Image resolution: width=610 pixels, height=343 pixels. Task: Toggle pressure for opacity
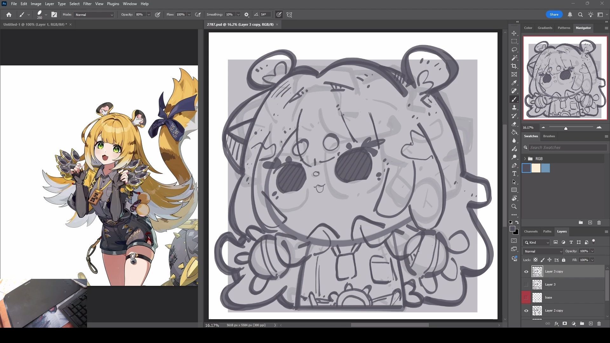[x=158, y=15]
